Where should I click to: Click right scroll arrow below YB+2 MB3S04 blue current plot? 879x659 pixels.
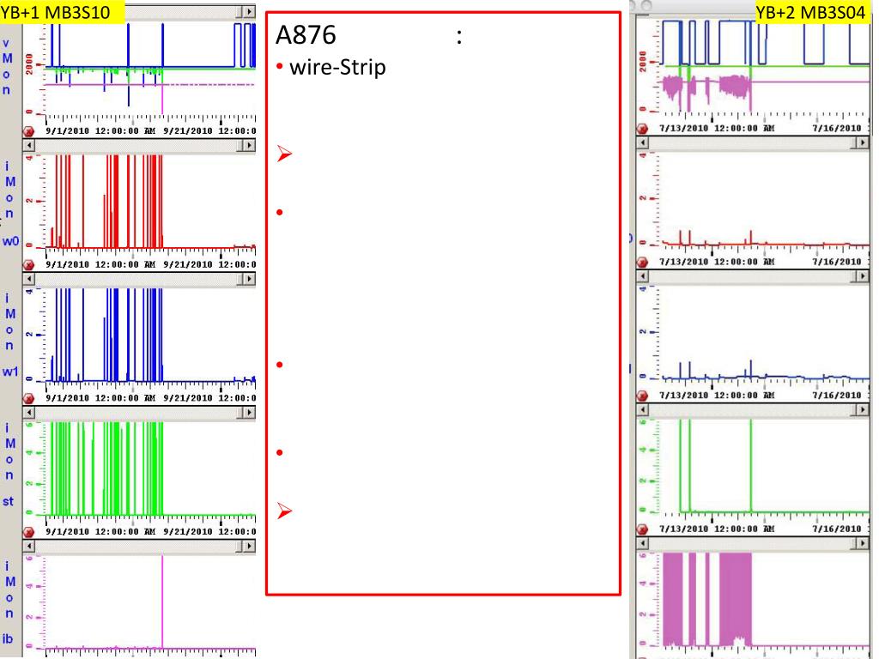click(x=863, y=409)
